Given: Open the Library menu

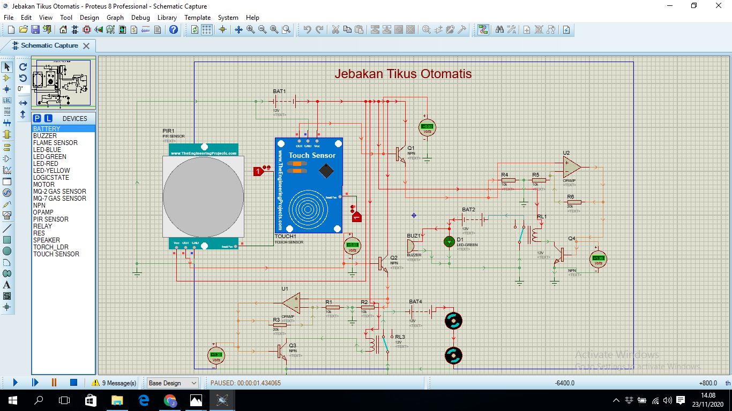Looking at the screenshot, I should (x=167, y=17).
